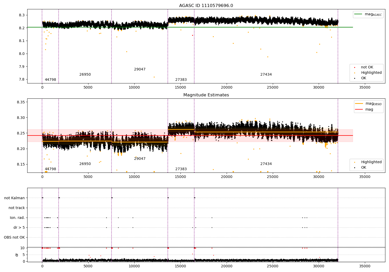
Task: Click the 'not track' row label
Action: click(17, 208)
